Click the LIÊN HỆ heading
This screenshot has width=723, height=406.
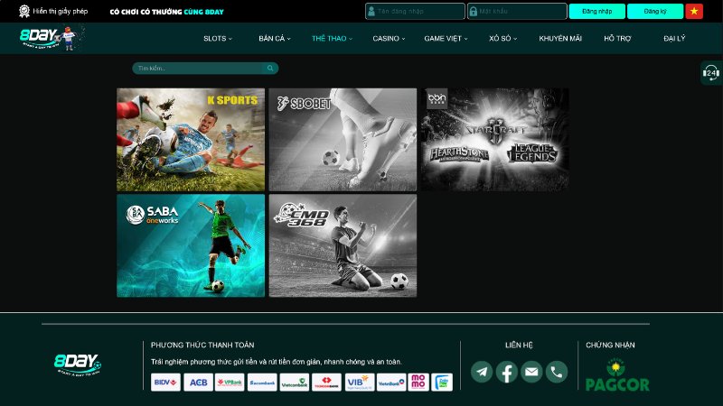pyautogui.click(x=519, y=345)
